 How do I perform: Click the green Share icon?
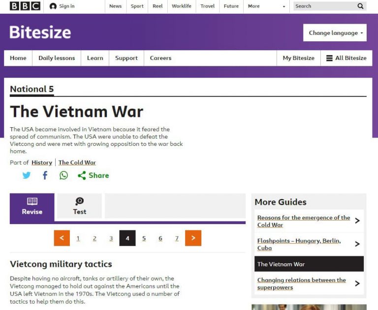coord(82,175)
